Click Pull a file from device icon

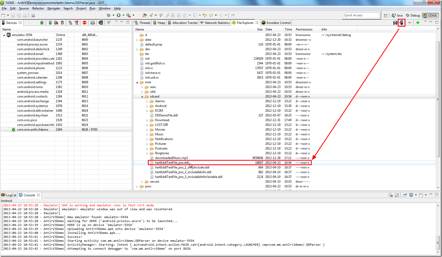(395, 23)
